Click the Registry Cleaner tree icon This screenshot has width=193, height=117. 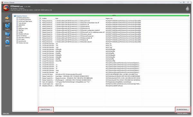[15, 16]
